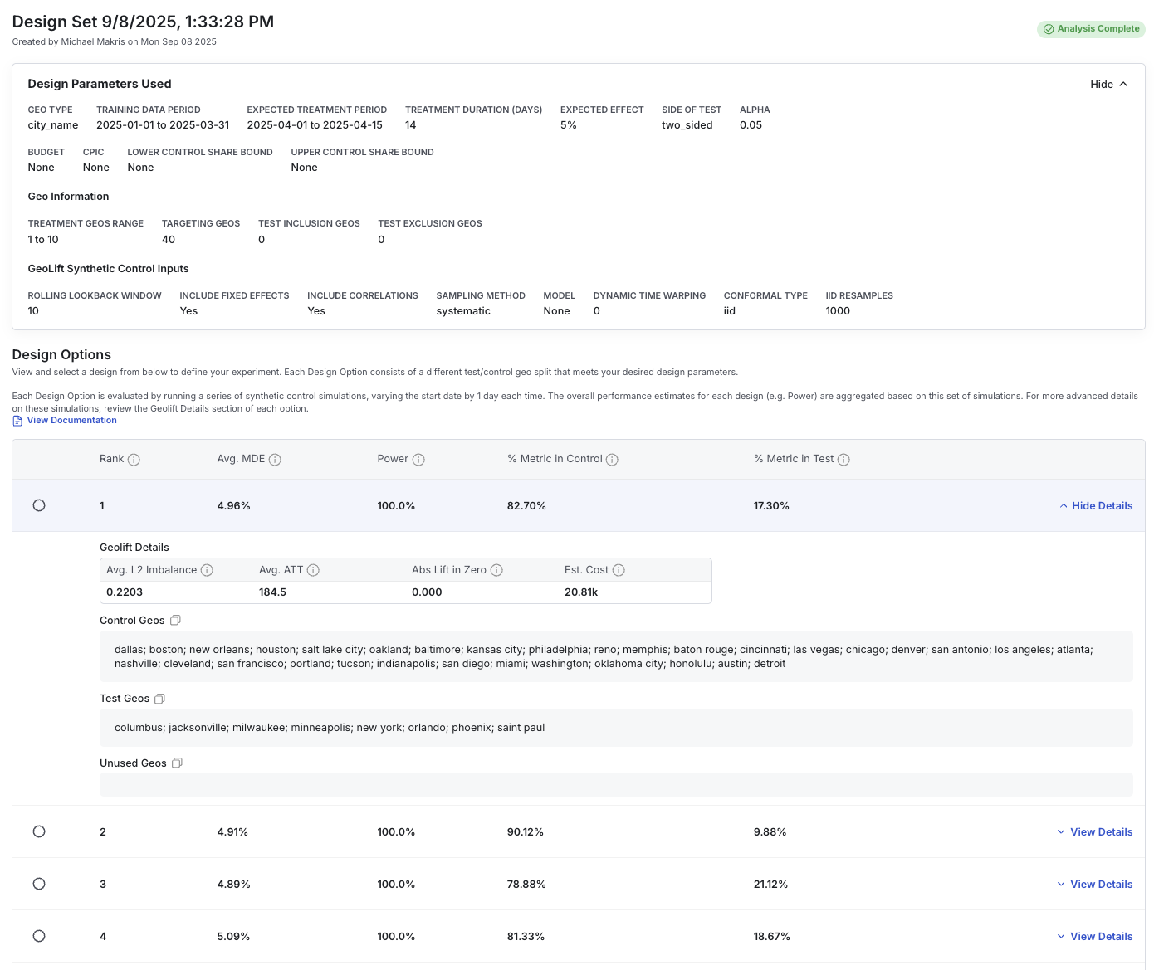
Task: Collapse the Design Parameters Used section
Action: (x=1108, y=84)
